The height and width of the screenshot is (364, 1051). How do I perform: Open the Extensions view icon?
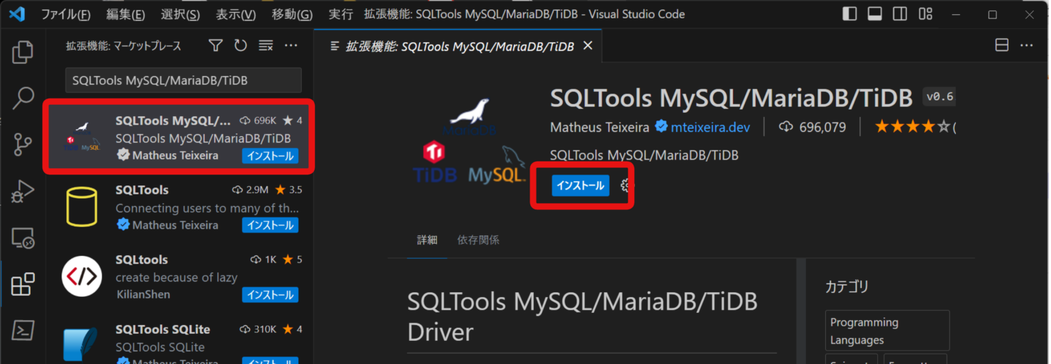[23, 284]
